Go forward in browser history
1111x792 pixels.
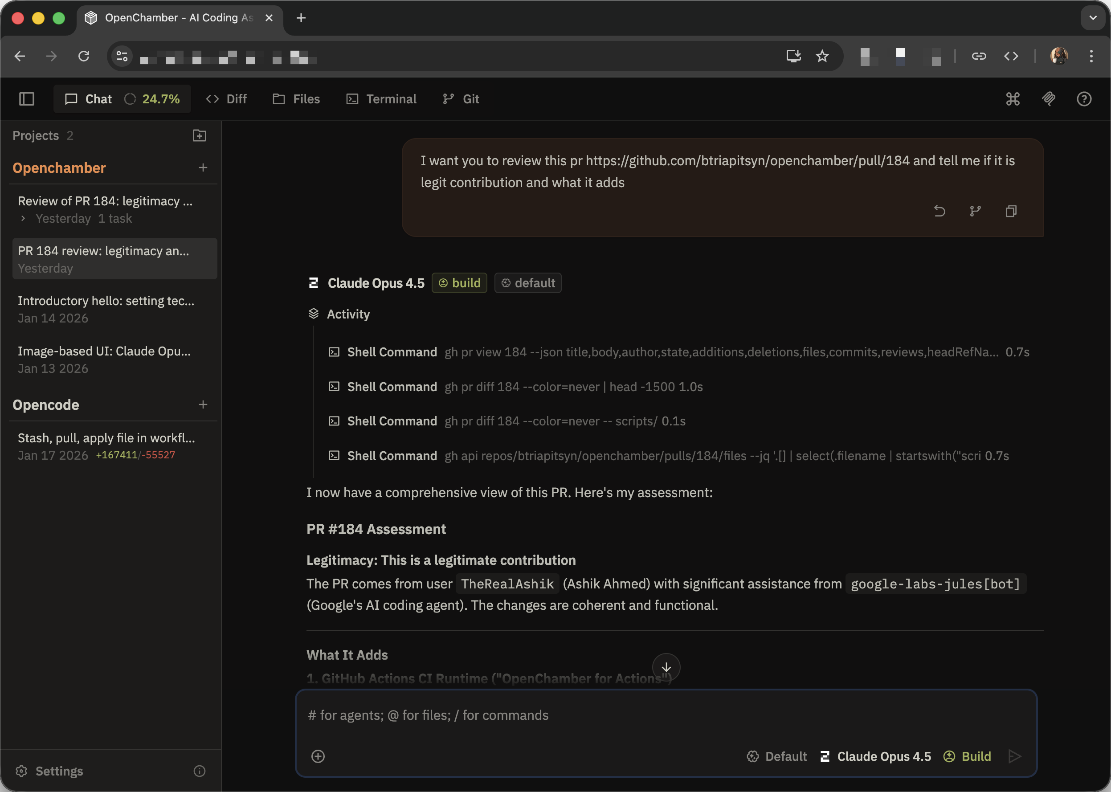point(52,57)
